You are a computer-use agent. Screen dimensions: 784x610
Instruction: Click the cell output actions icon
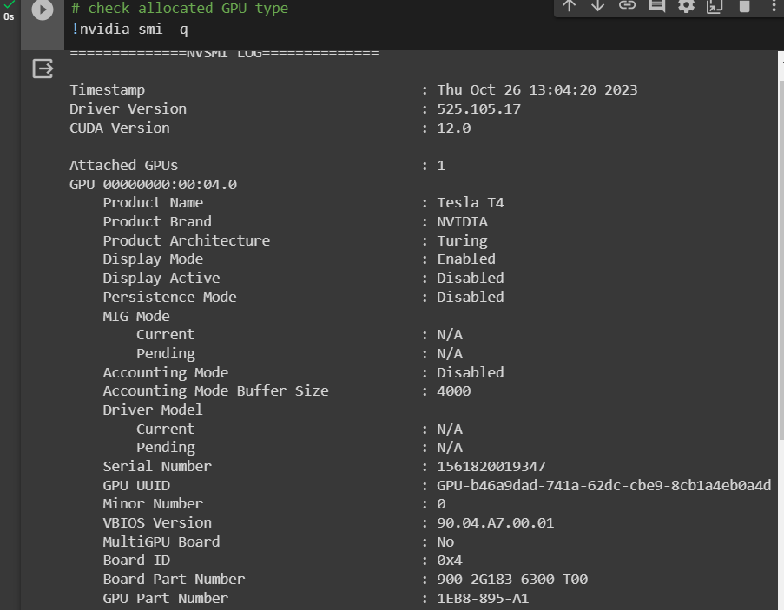(43, 69)
